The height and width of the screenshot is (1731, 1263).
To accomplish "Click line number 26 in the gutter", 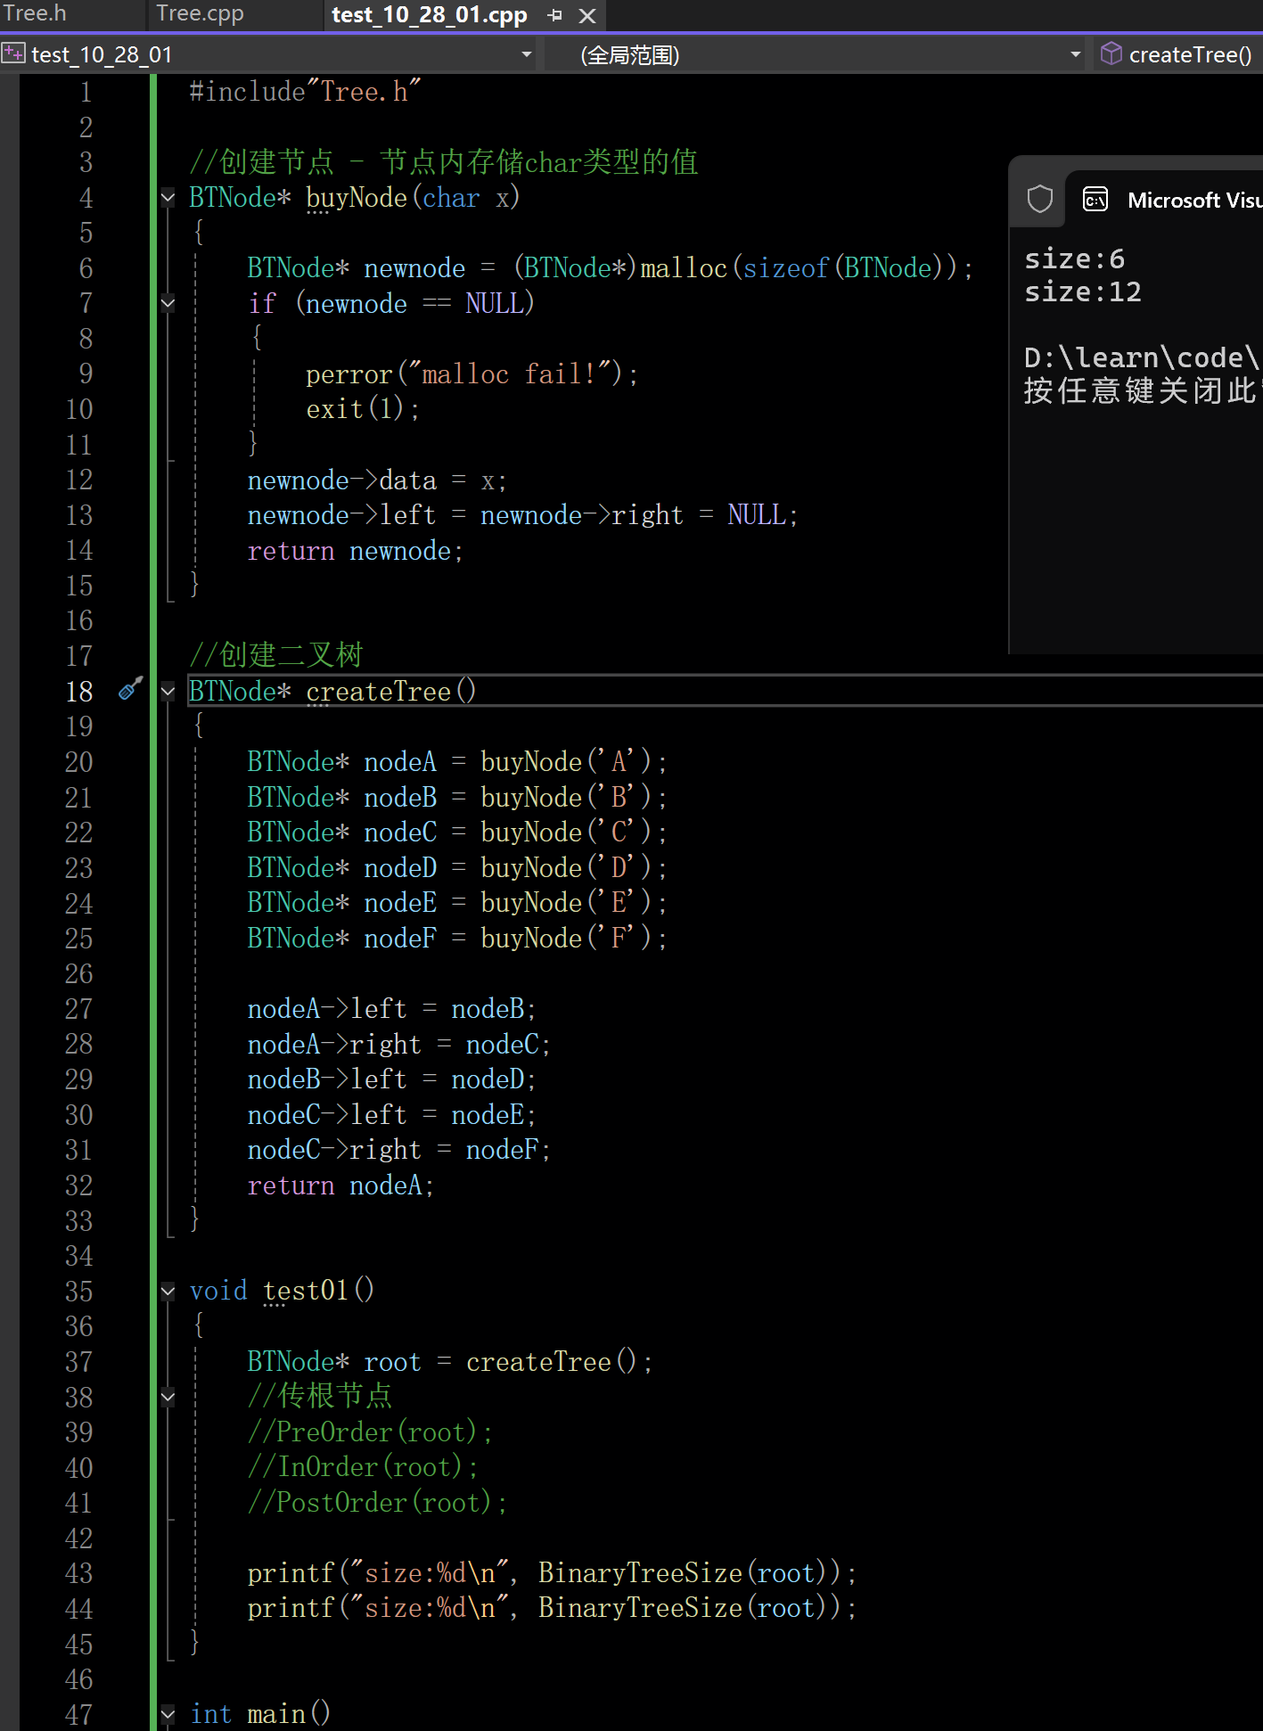I will pos(78,973).
